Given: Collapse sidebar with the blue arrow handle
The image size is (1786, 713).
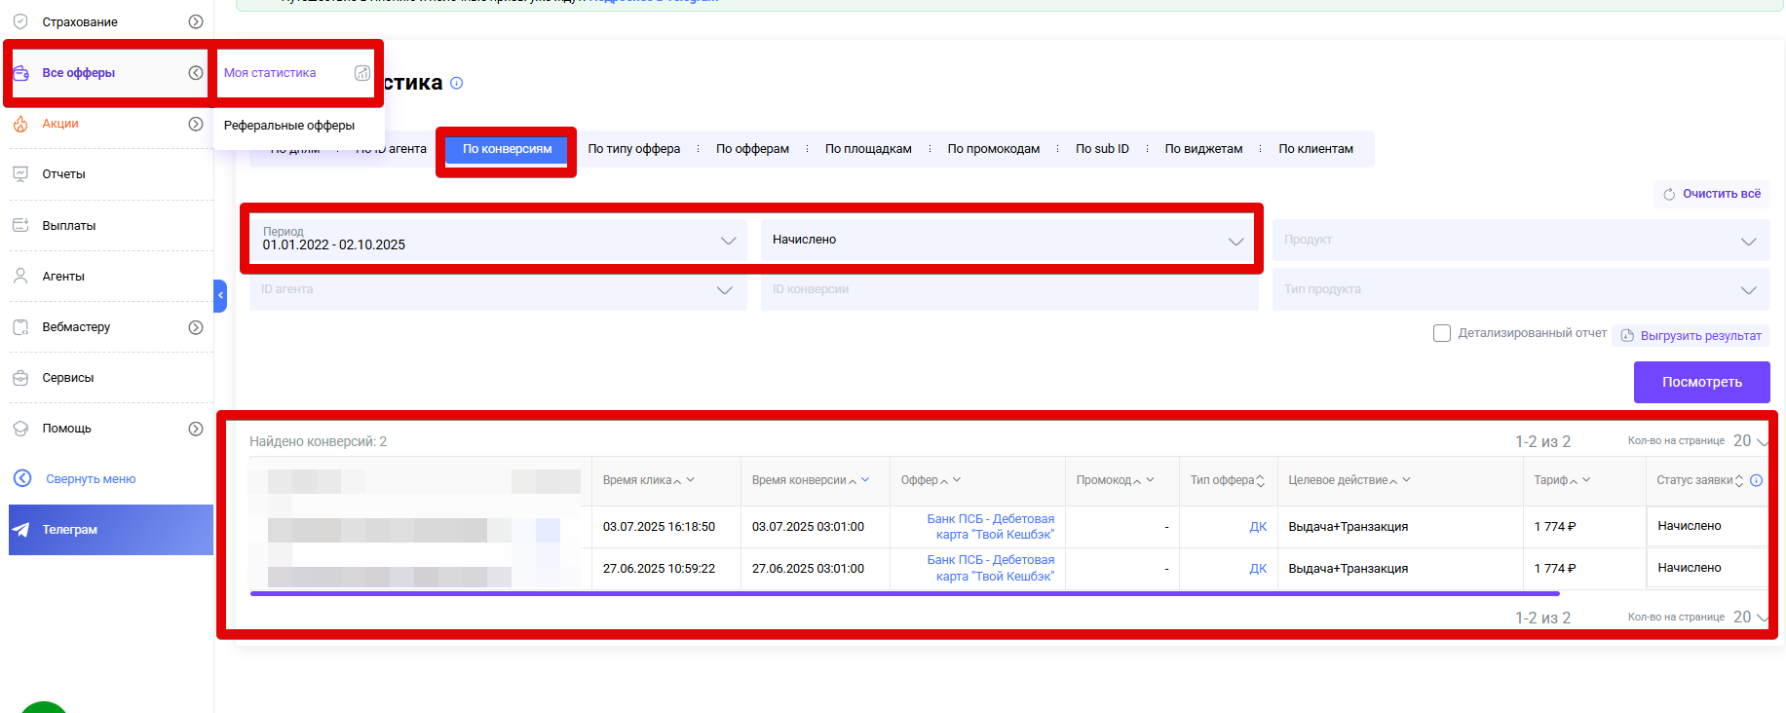Looking at the screenshot, I should [220, 295].
